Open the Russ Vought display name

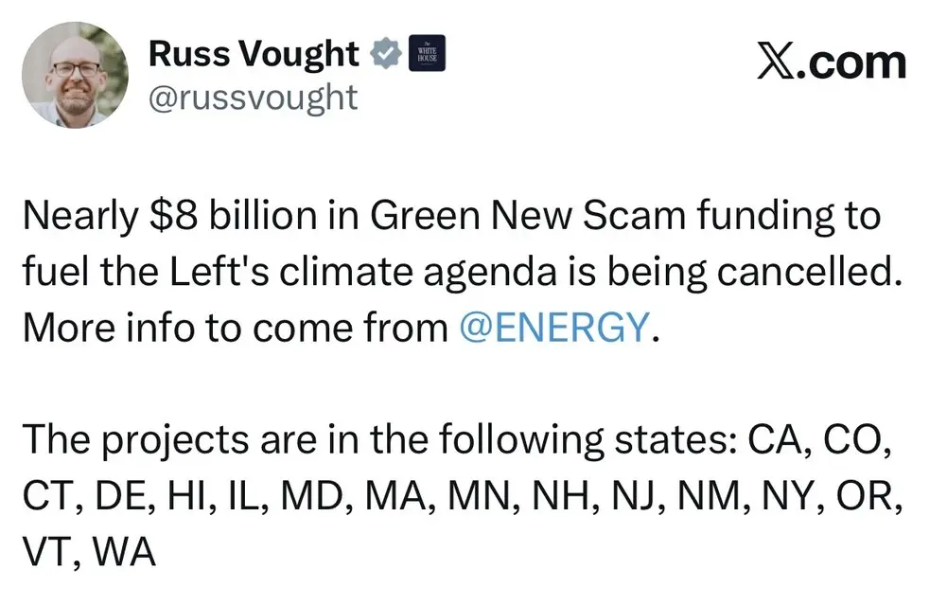(254, 55)
